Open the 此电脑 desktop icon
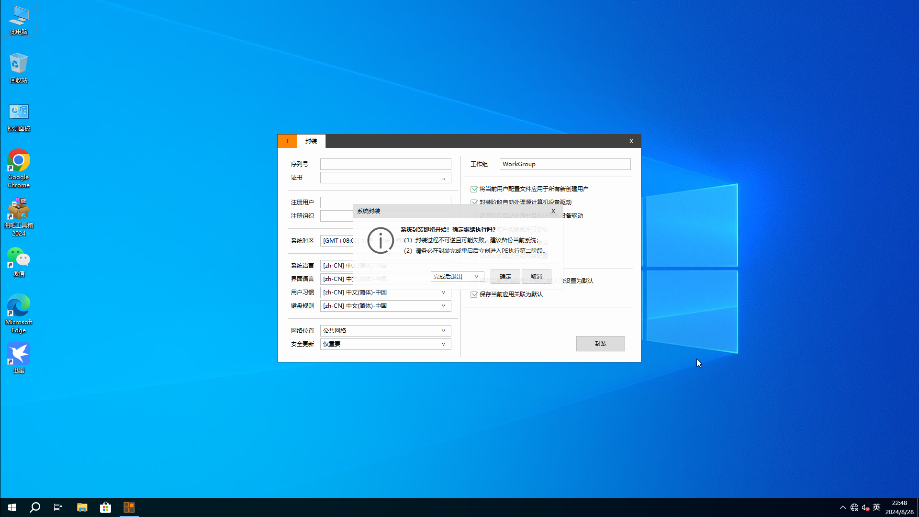Image resolution: width=919 pixels, height=517 pixels. click(19, 21)
